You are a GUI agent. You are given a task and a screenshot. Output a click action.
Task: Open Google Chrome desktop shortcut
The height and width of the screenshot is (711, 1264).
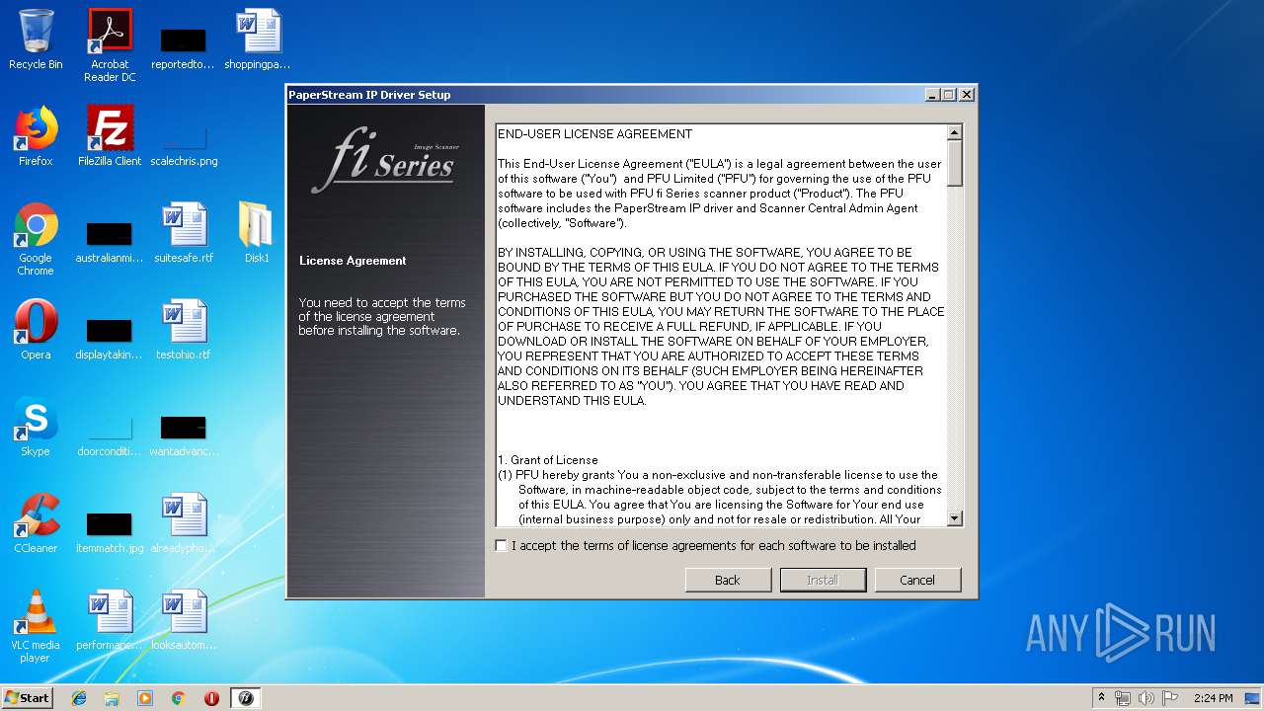coord(36,240)
